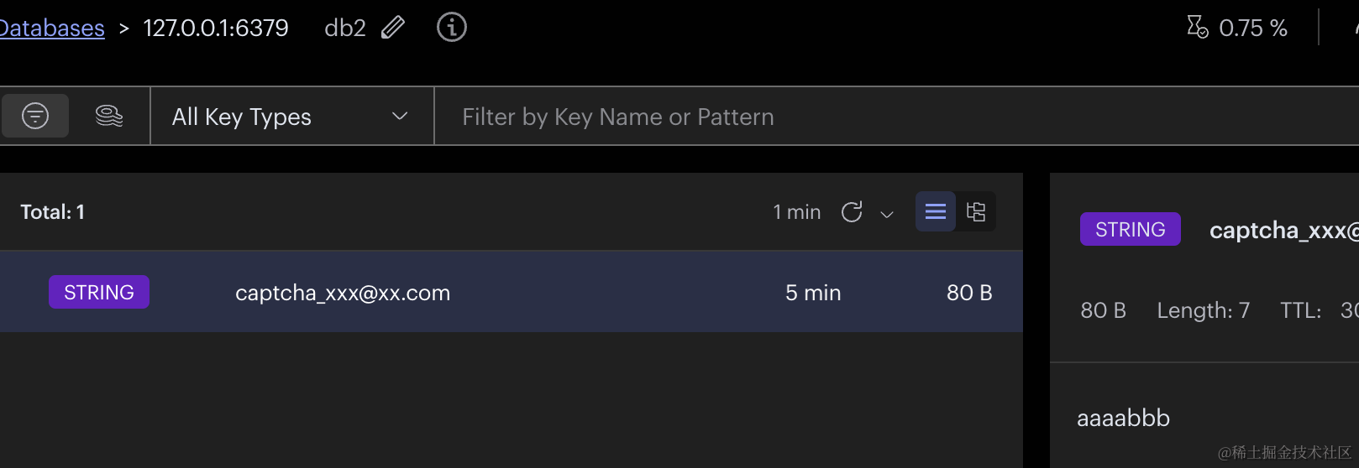The width and height of the screenshot is (1359, 468).
Task: Go to the Databases link
Action: tap(52, 29)
